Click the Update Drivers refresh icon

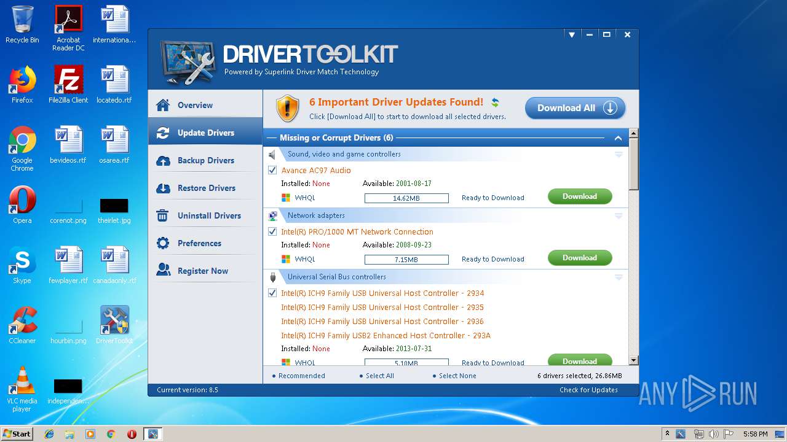click(x=163, y=133)
